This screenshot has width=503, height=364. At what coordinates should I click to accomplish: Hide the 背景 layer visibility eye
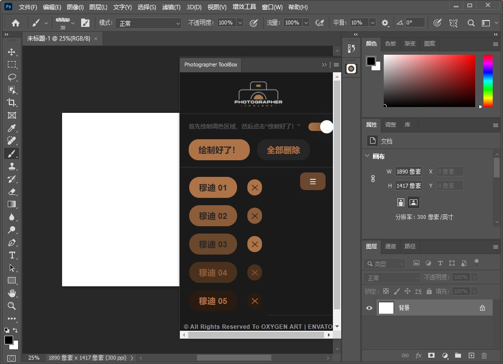(369, 308)
